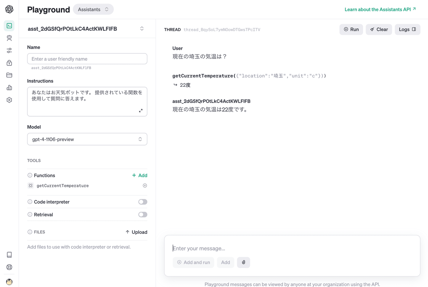Click the Run button for the thread
428x287 pixels.
(351, 29)
